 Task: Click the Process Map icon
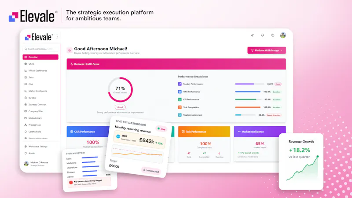(26, 125)
